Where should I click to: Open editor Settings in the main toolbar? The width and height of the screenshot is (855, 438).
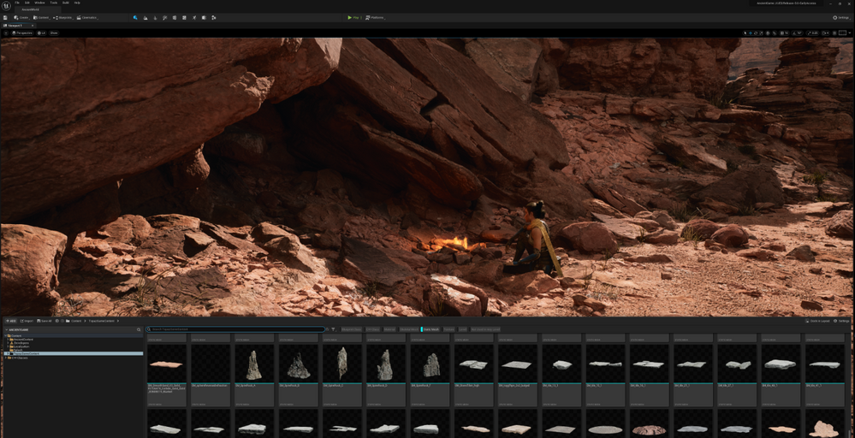click(842, 17)
